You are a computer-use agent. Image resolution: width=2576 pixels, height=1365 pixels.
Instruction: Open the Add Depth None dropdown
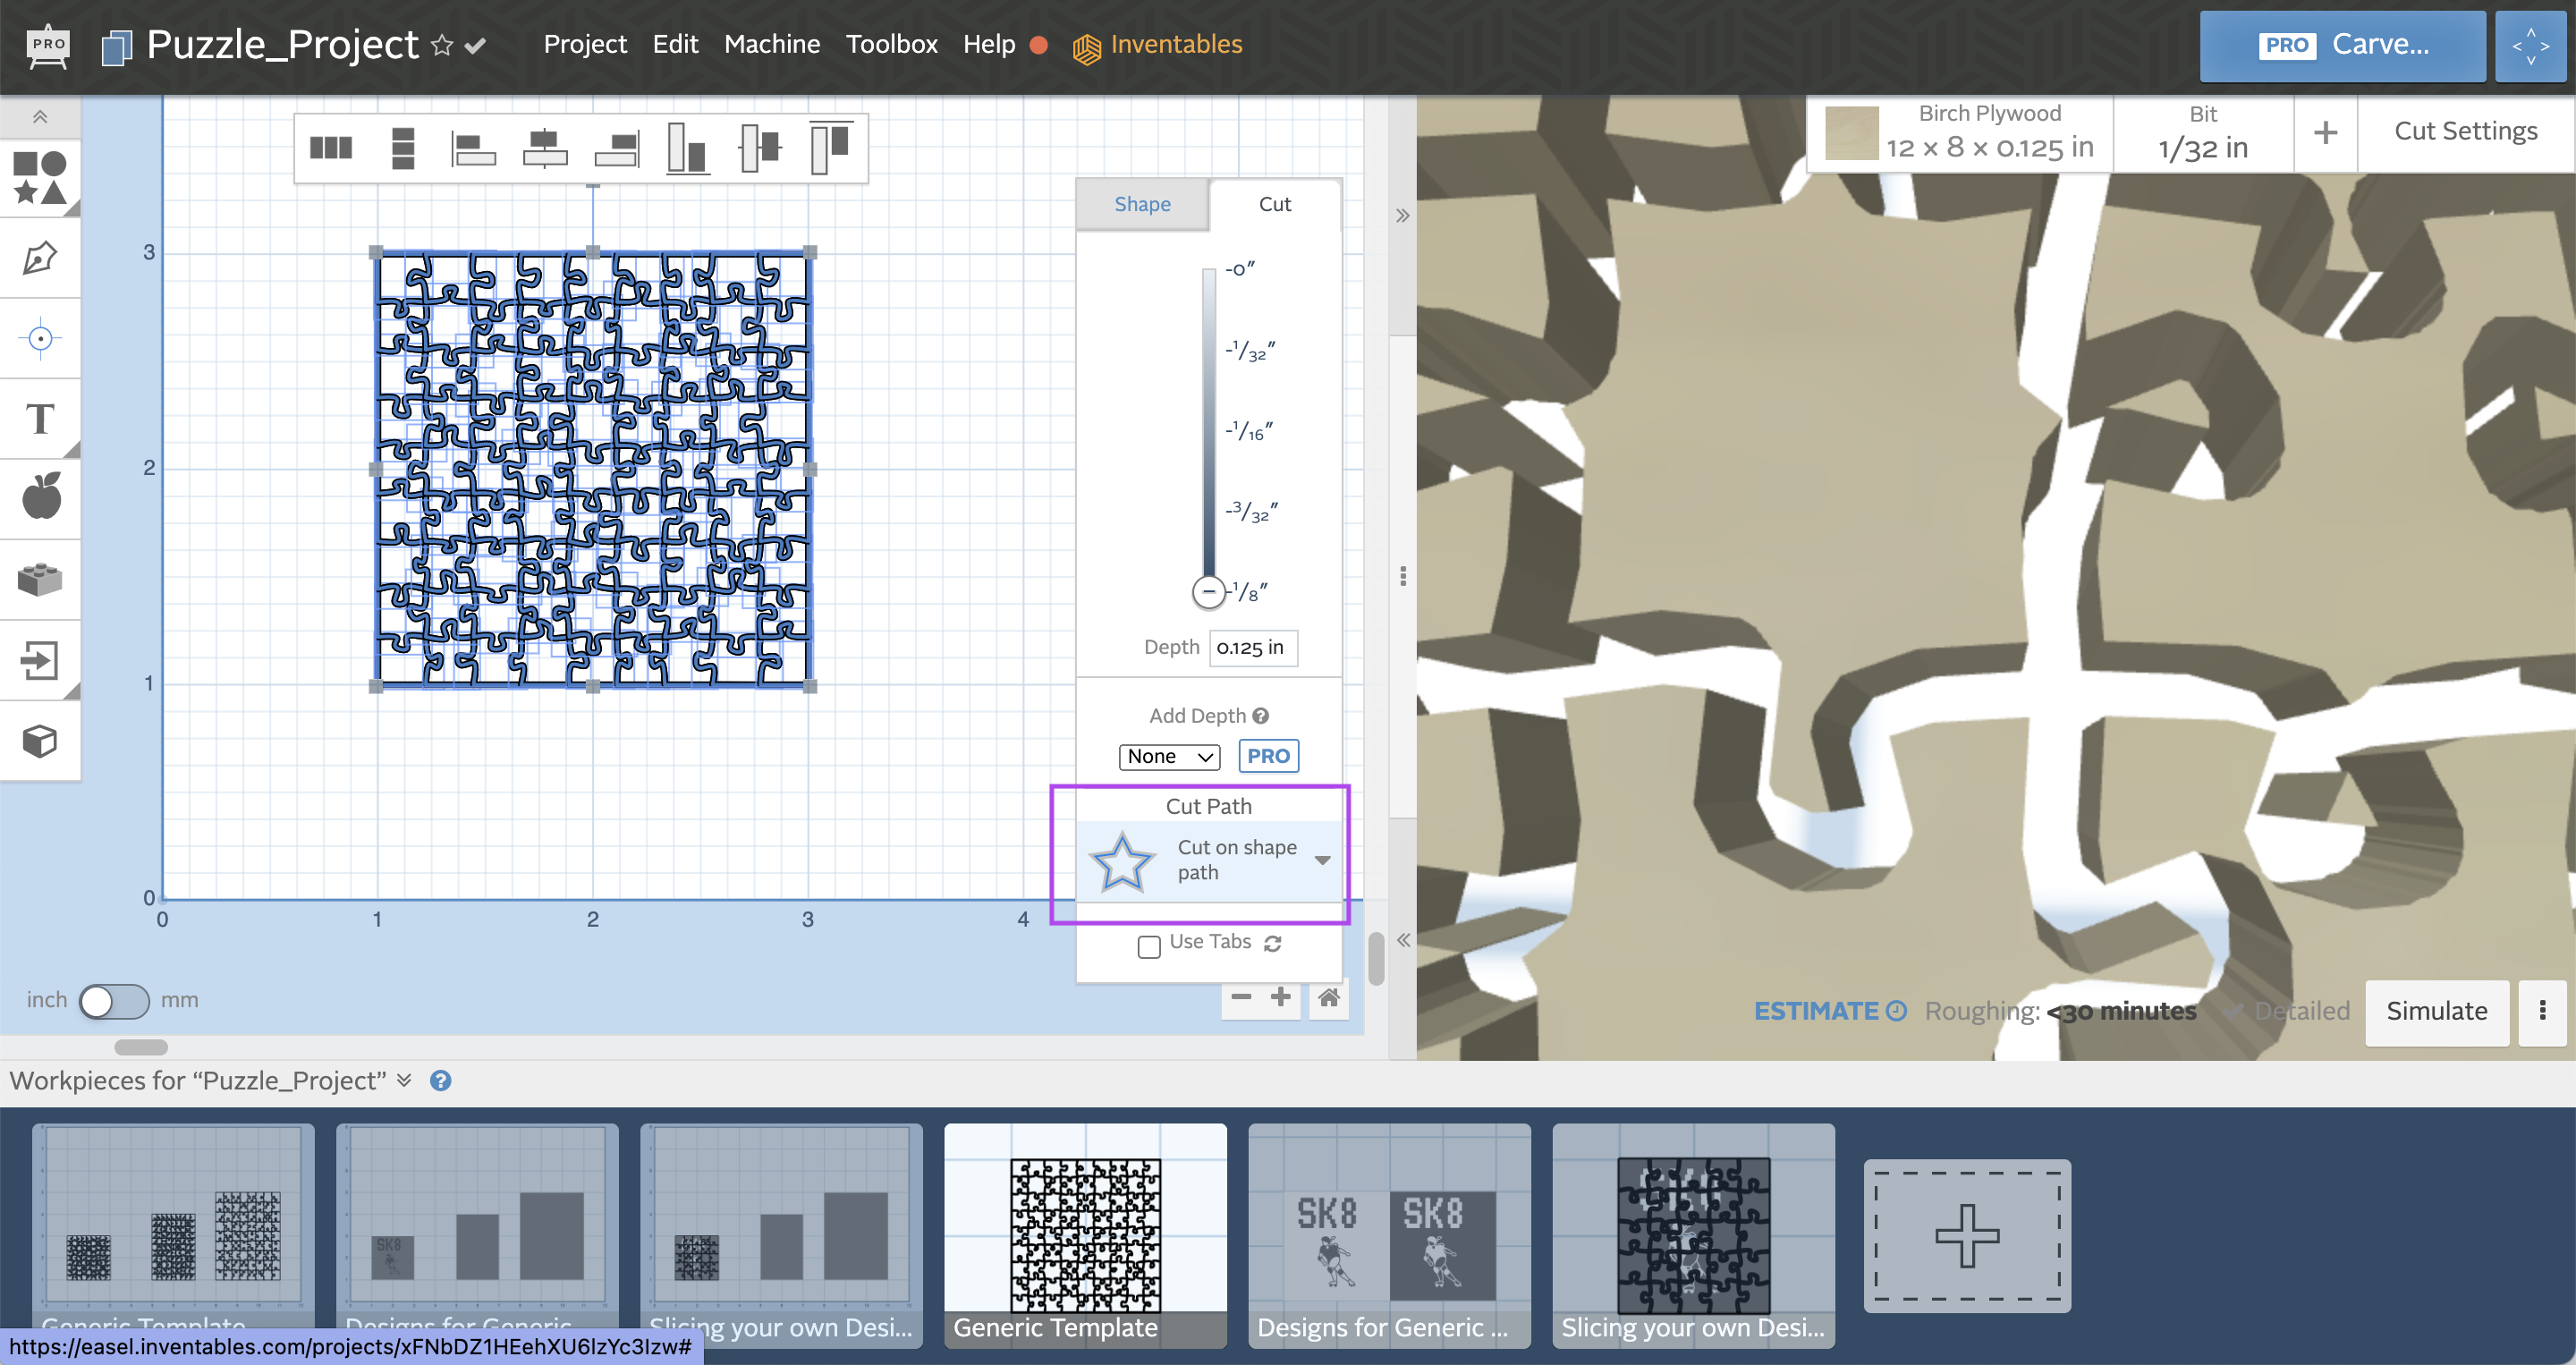[1169, 756]
